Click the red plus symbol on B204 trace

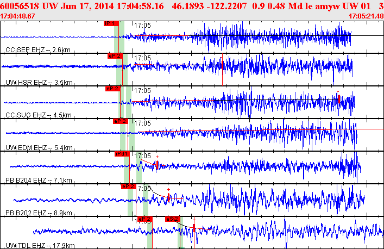(157, 157)
